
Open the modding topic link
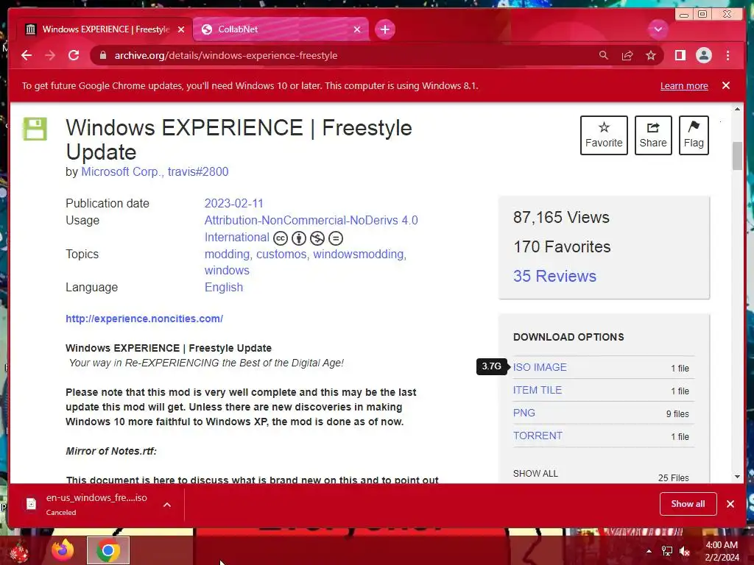227,254
